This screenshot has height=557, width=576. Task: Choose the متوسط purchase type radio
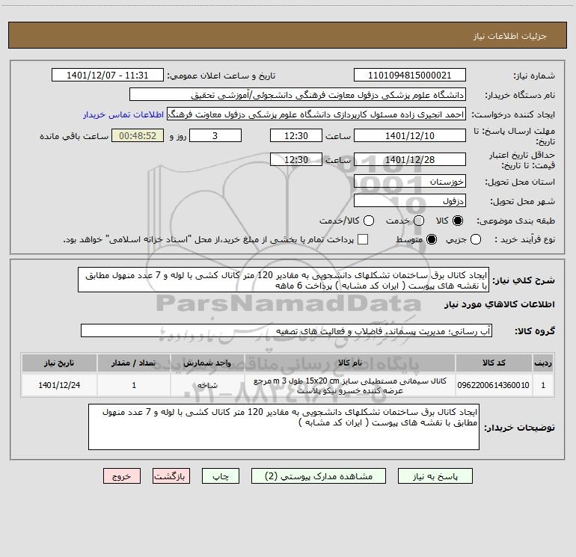tap(432, 239)
